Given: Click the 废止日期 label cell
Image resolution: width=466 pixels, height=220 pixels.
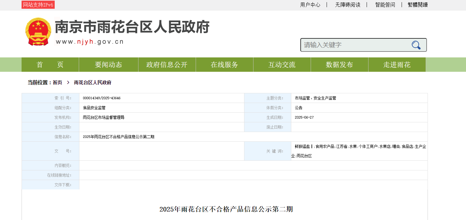Looking at the screenshot, I should pos(268,127).
